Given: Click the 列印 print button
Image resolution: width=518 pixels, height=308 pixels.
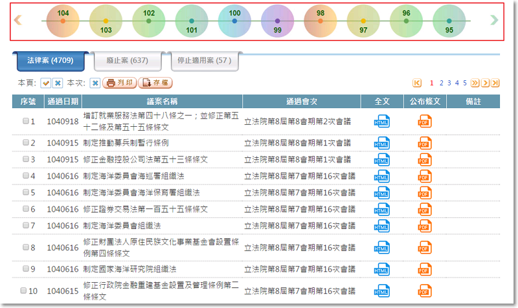Looking at the screenshot, I should point(120,83).
